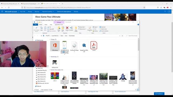Image resolution: width=173 pixels, height=97 pixels.
Task: Click the Feedback button
Action: click(x=159, y=94)
